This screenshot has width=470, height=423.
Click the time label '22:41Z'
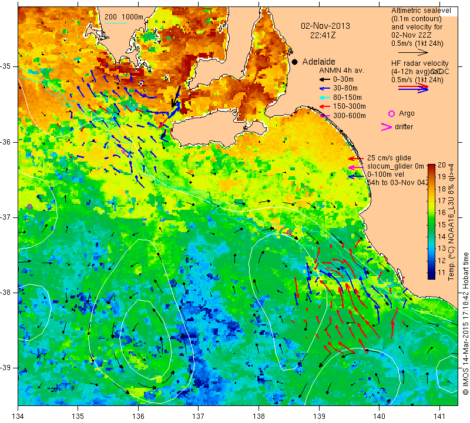[323, 35]
